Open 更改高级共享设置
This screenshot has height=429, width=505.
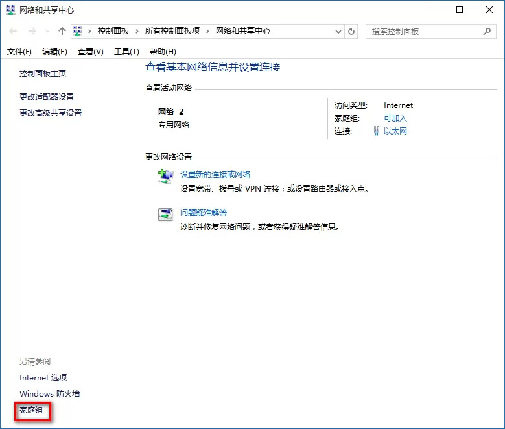coord(51,113)
